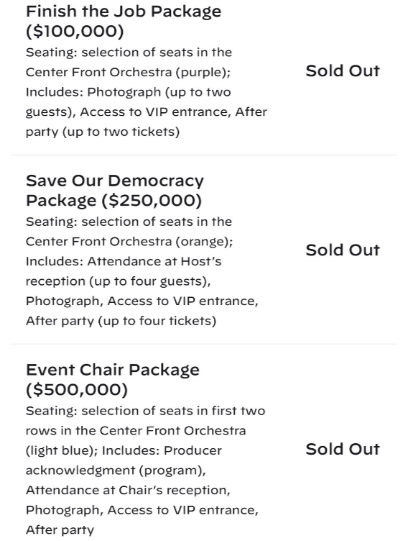This screenshot has height=541, width=413.
Task: Select the ($500,000) price text
Action: tap(77, 390)
